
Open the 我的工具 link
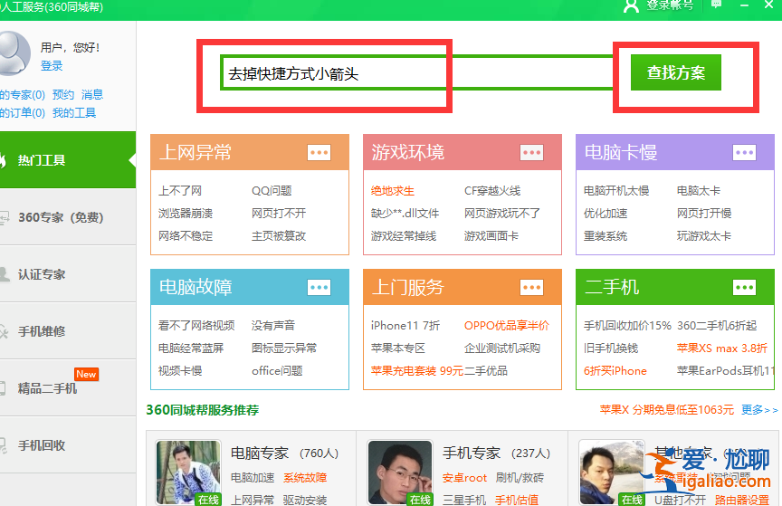pyautogui.click(x=74, y=113)
